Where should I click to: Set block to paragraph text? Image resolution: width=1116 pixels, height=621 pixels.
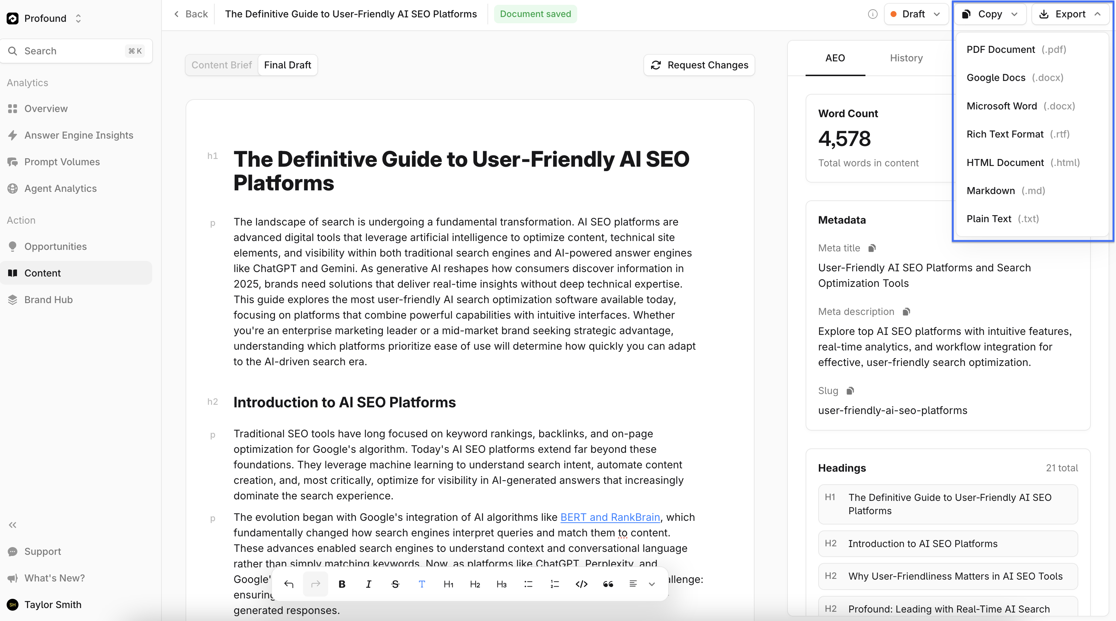click(x=422, y=584)
